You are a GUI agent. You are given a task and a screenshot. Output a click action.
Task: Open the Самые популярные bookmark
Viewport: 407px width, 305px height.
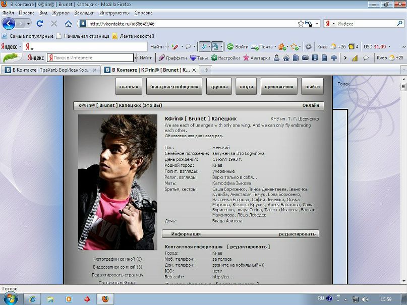(x=28, y=36)
